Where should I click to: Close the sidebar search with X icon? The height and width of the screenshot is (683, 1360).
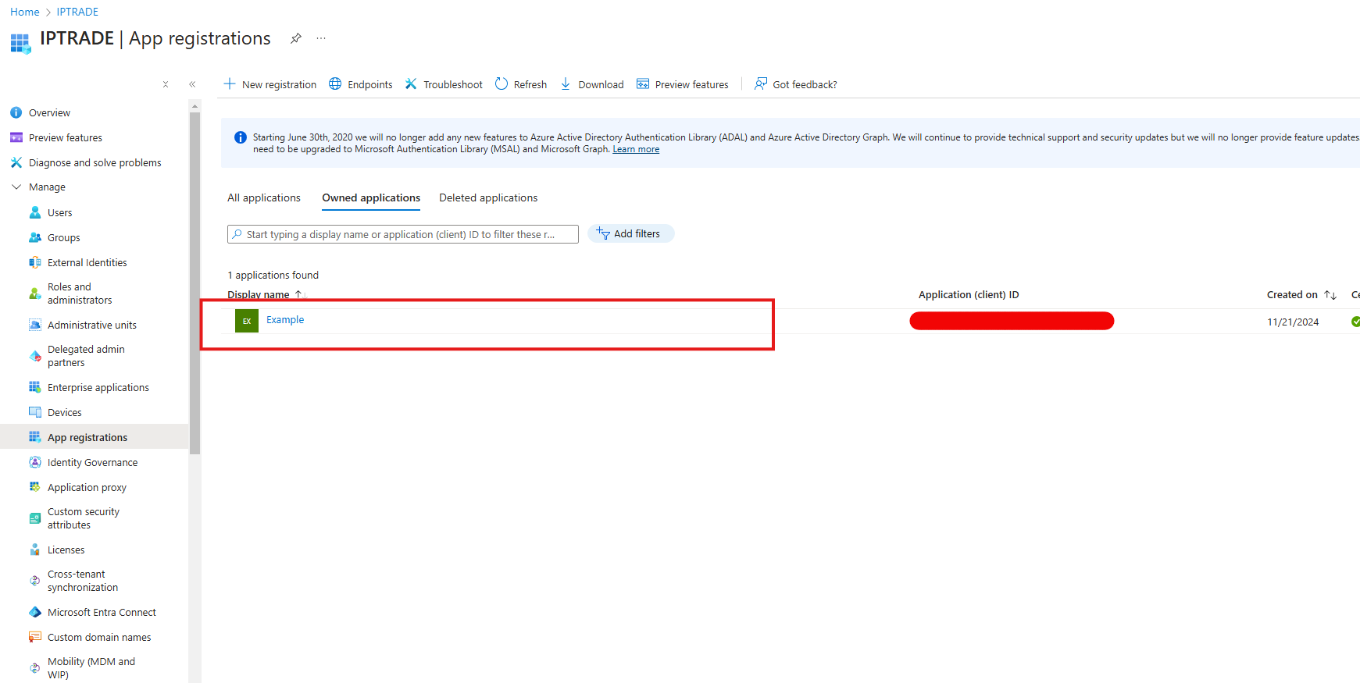166,84
